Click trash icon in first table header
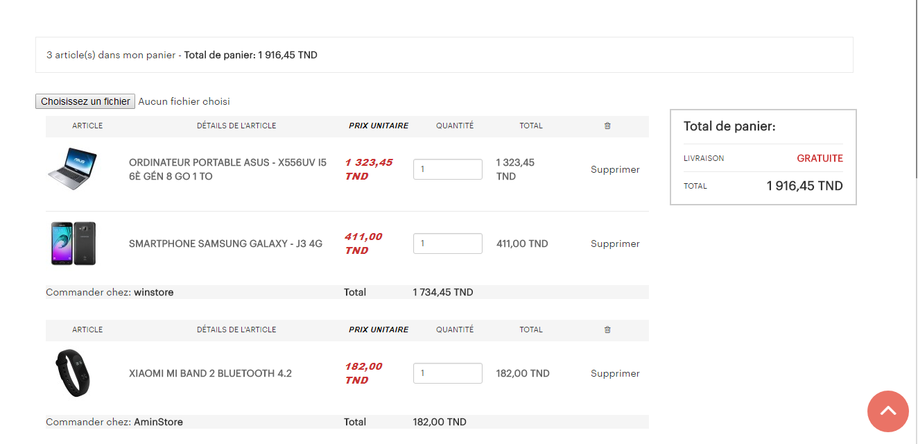This screenshot has width=918, height=444. 607,126
